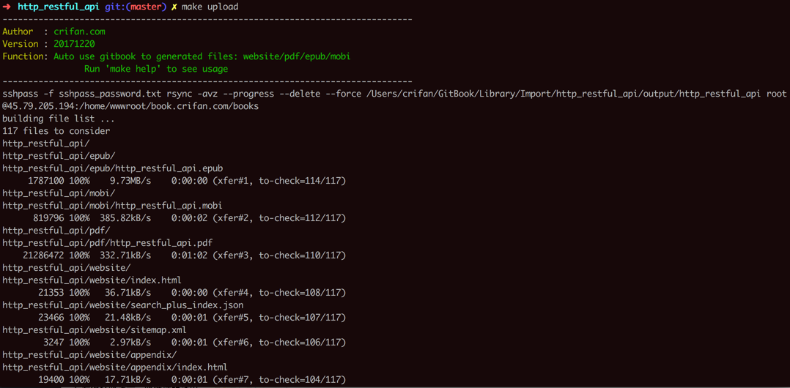Click the appendix/index.html file path
This screenshot has height=388, width=790.
tap(115, 368)
